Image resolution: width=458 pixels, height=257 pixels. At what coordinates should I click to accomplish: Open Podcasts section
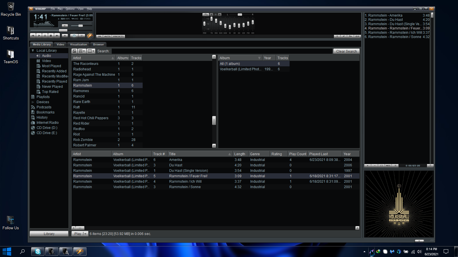click(44, 107)
